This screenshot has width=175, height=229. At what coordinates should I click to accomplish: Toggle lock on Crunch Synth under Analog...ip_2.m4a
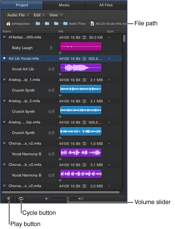53,112
